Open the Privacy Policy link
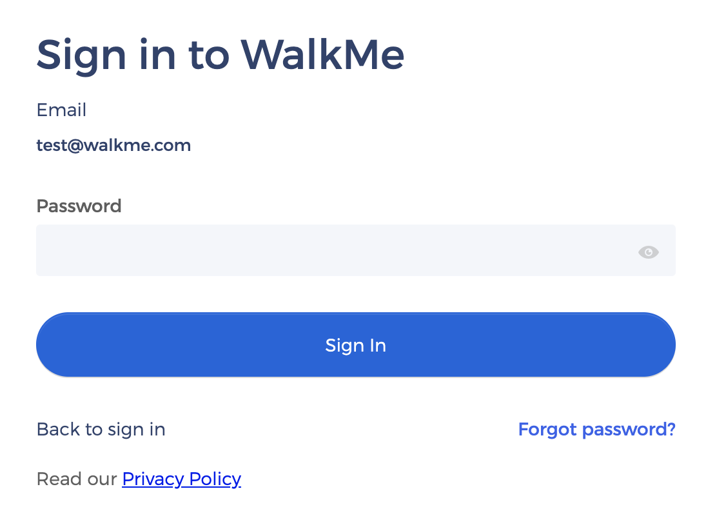The image size is (717, 529). click(181, 479)
